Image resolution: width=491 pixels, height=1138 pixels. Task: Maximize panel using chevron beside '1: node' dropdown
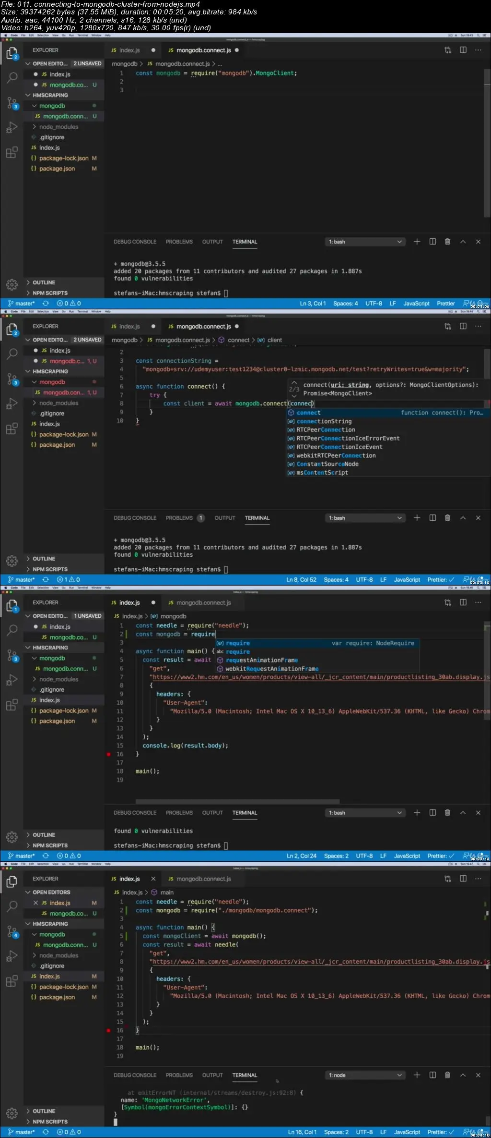click(x=463, y=1075)
